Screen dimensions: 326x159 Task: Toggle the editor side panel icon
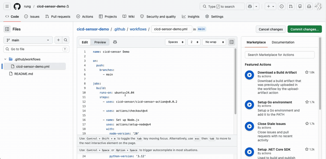(231, 42)
